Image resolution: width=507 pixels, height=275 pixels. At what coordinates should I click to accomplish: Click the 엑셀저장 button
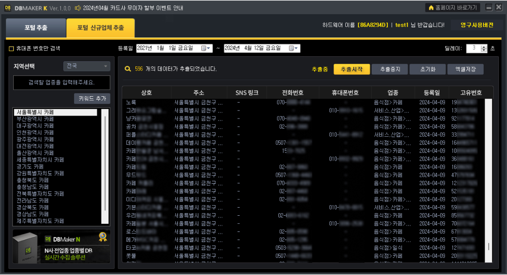465,69
